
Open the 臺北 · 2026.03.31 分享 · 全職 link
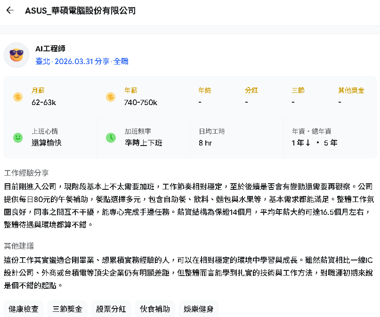pyautogui.click(x=82, y=61)
